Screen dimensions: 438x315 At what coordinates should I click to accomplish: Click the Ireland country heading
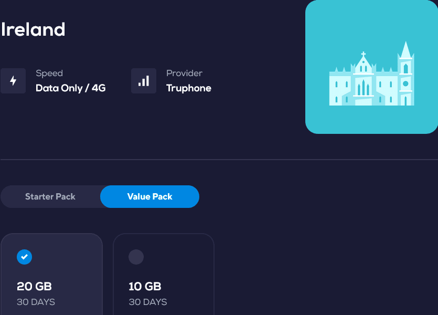tap(33, 29)
